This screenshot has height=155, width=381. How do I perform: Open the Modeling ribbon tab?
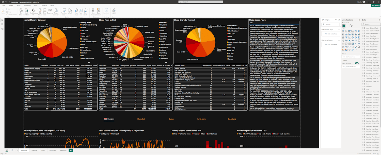pyautogui.click(x=27, y=5)
